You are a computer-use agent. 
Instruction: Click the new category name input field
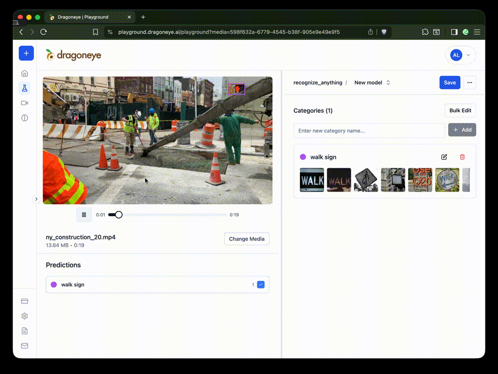(369, 130)
